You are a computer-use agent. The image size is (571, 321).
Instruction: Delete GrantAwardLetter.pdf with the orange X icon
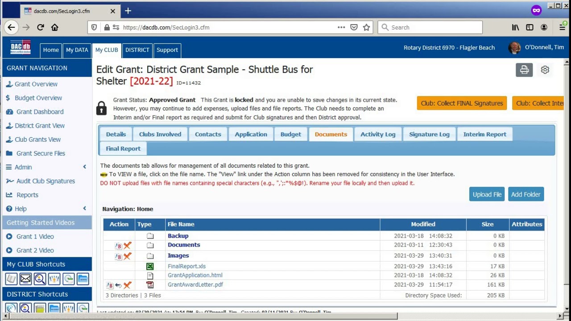[x=128, y=285]
